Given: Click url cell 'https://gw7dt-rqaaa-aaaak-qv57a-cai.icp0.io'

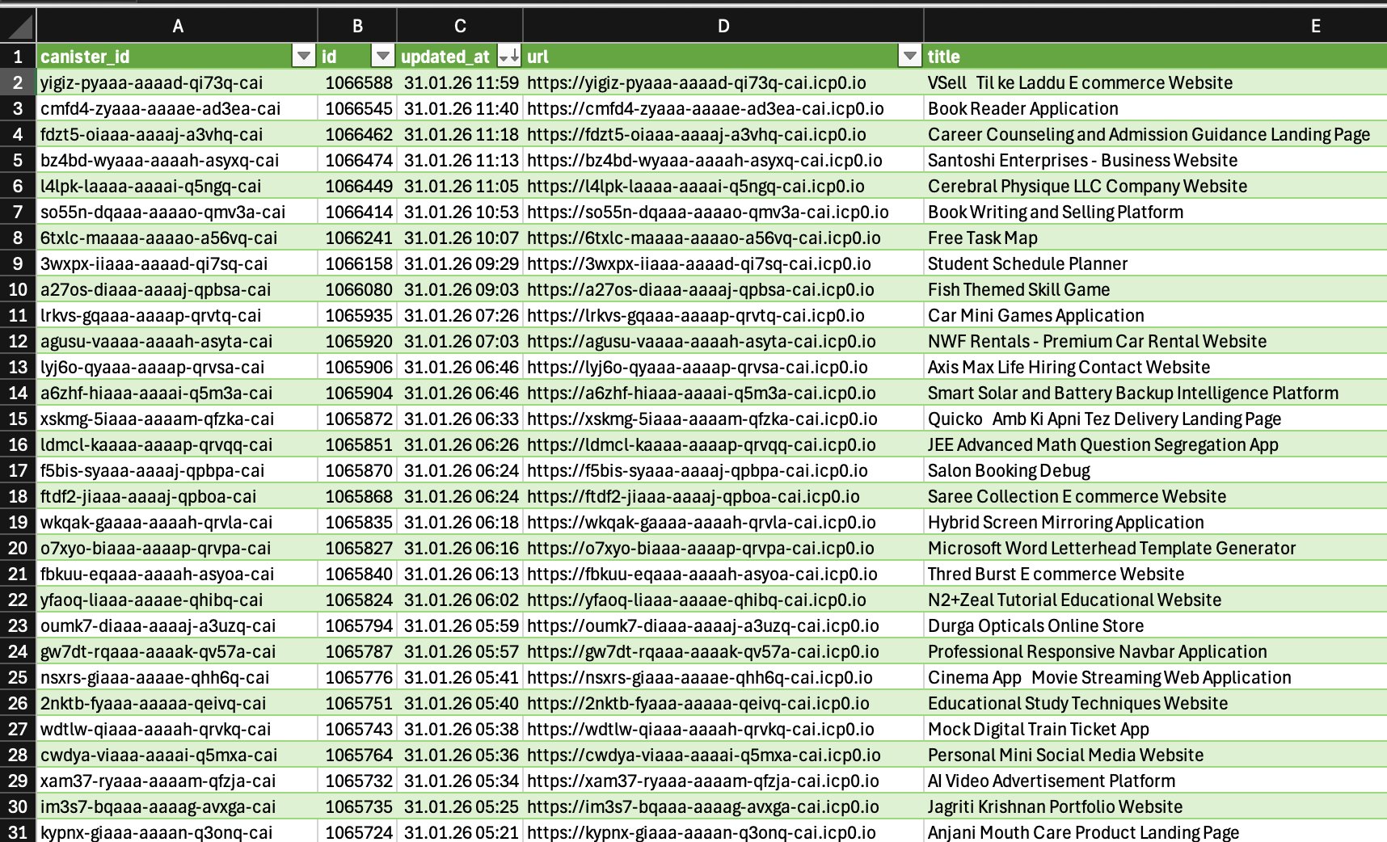Looking at the screenshot, I should pyautogui.click(x=723, y=651).
